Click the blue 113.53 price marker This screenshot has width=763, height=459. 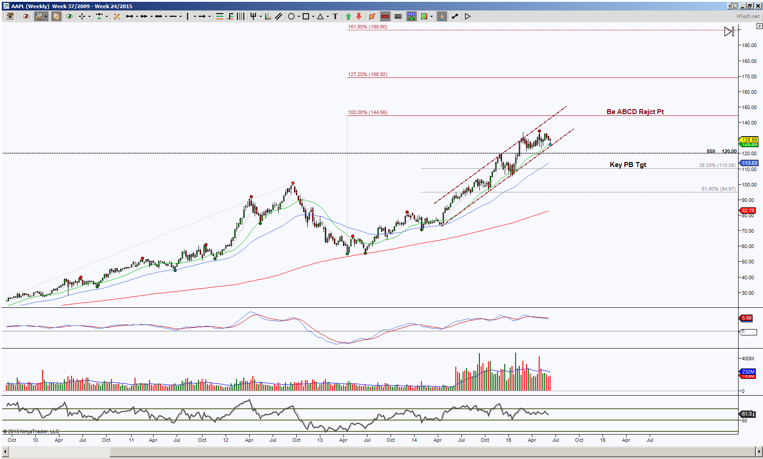tap(749, 163)
